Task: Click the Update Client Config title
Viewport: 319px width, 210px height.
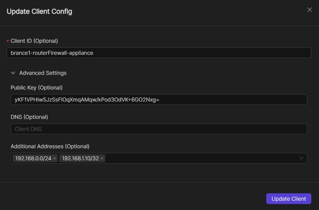Action: tap(39, 12)
